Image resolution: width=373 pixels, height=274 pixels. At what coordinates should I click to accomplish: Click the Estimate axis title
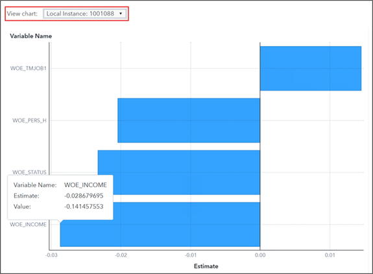coord(206,266)
